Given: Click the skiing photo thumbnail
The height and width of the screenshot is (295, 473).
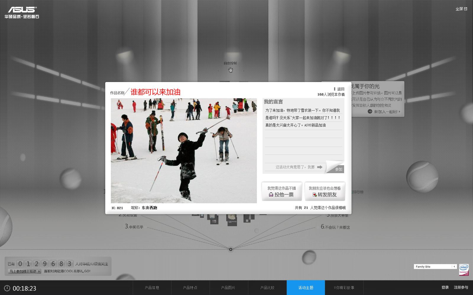Looking at the screenshot, I should [x=184, y=150].
